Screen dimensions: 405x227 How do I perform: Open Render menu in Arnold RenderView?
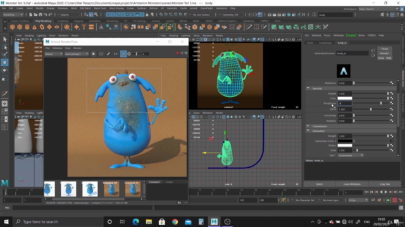coord(77,48)
